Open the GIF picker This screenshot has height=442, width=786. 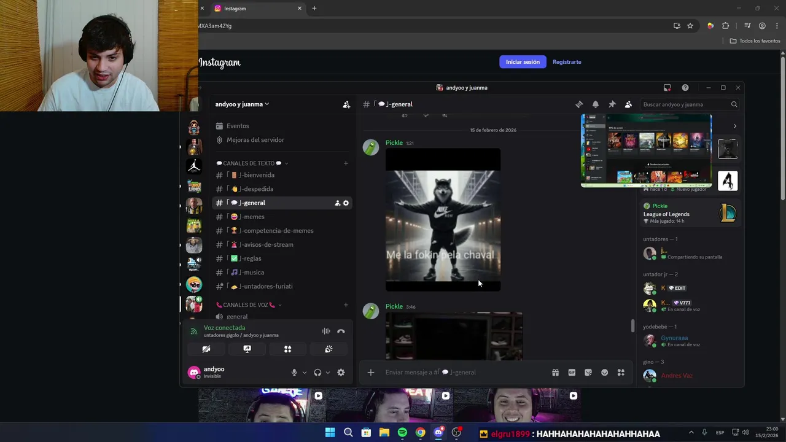[x=572, y=373]
